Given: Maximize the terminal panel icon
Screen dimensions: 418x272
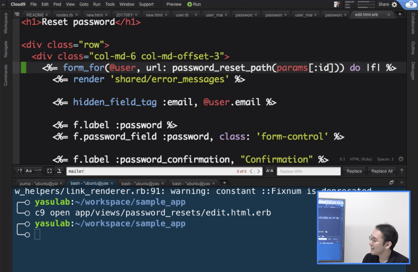Looking at the screenshot, I should coord(391,182).
